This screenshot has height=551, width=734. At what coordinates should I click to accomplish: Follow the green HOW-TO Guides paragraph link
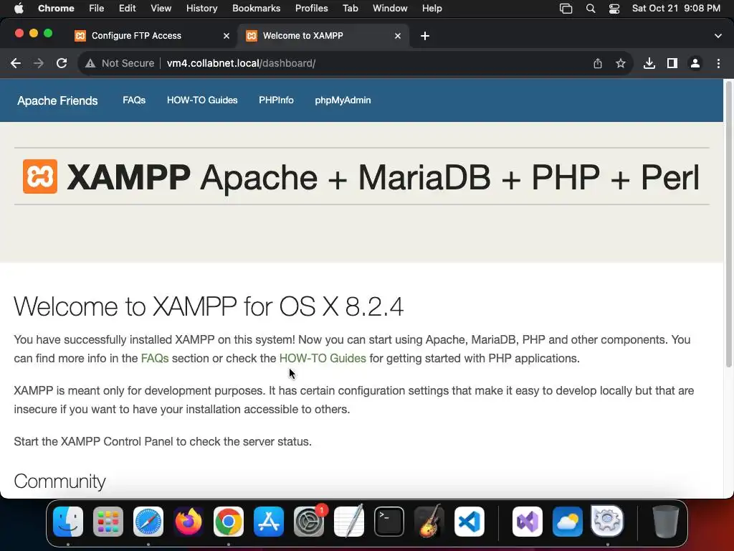[323, 359]
